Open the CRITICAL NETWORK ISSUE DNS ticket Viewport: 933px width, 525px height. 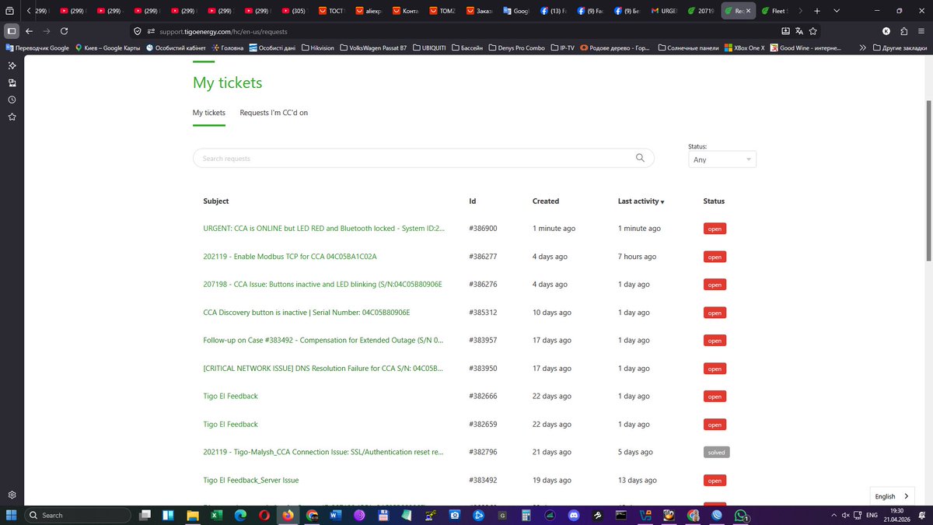point(323,369)
